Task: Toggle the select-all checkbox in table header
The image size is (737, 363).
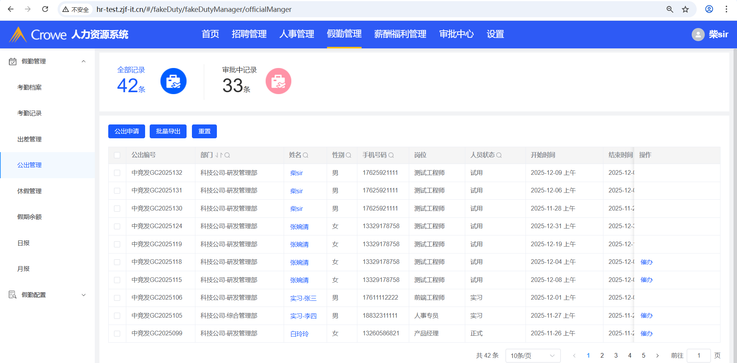Action: pos(117,155)
